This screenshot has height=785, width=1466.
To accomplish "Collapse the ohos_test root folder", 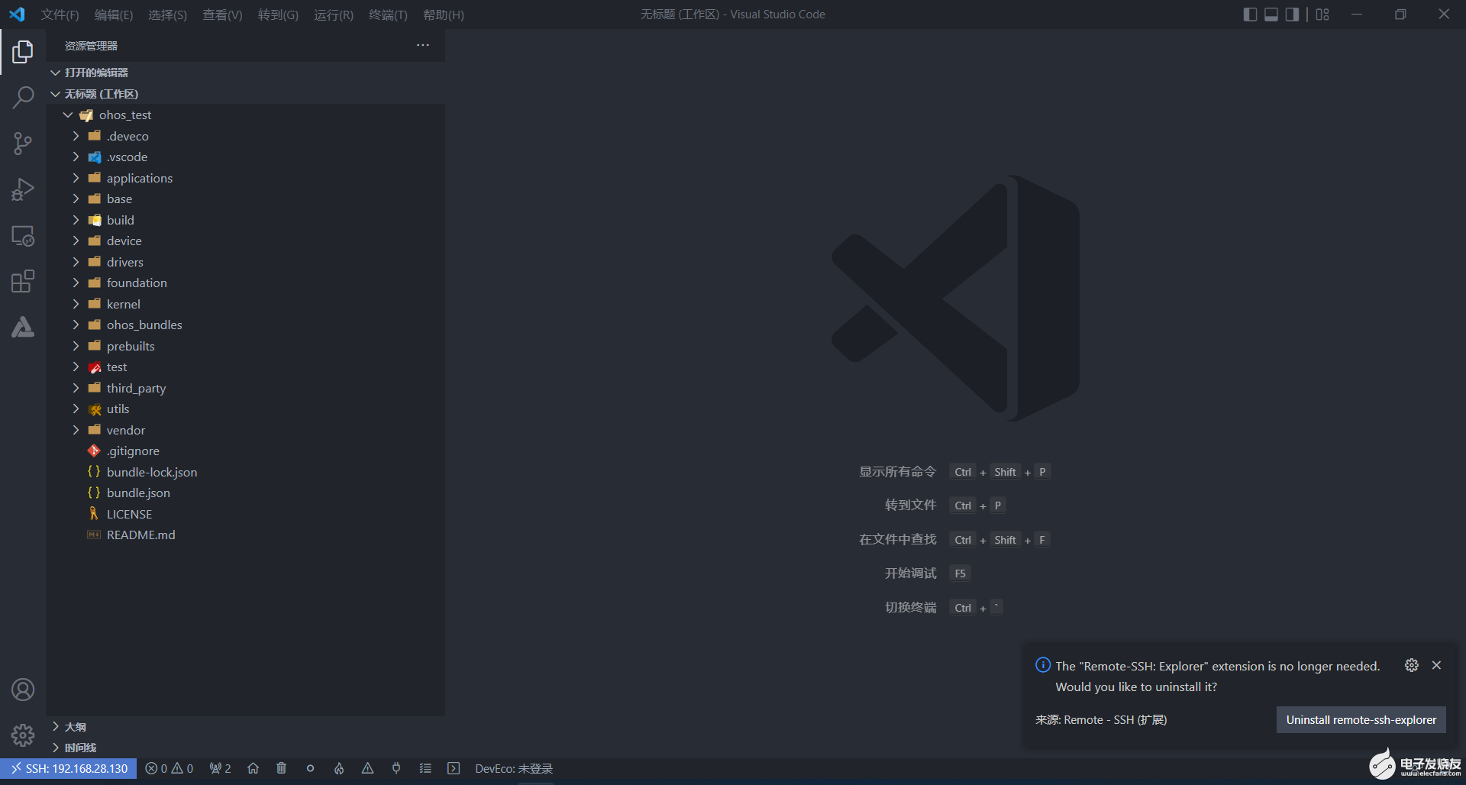I will coord(68,115).
